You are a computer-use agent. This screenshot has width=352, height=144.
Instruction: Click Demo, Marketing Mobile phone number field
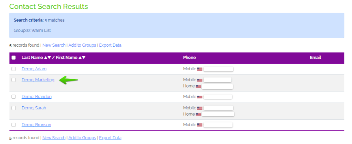point(218,80)
